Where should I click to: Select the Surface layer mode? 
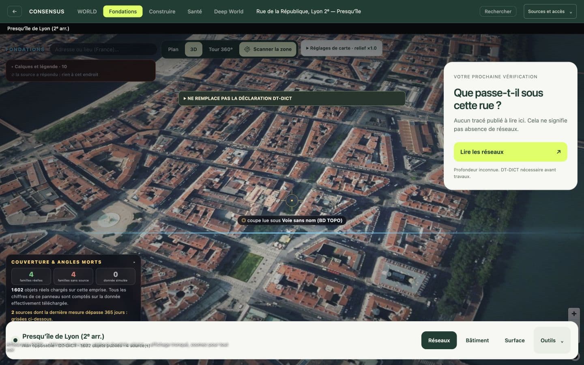point(515,340)
